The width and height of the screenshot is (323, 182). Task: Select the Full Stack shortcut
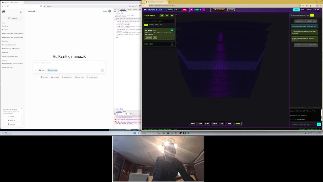55,77
